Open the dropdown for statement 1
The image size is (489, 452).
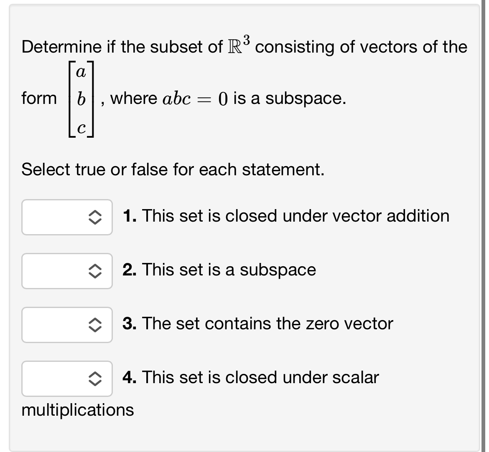tap(67, 217)
